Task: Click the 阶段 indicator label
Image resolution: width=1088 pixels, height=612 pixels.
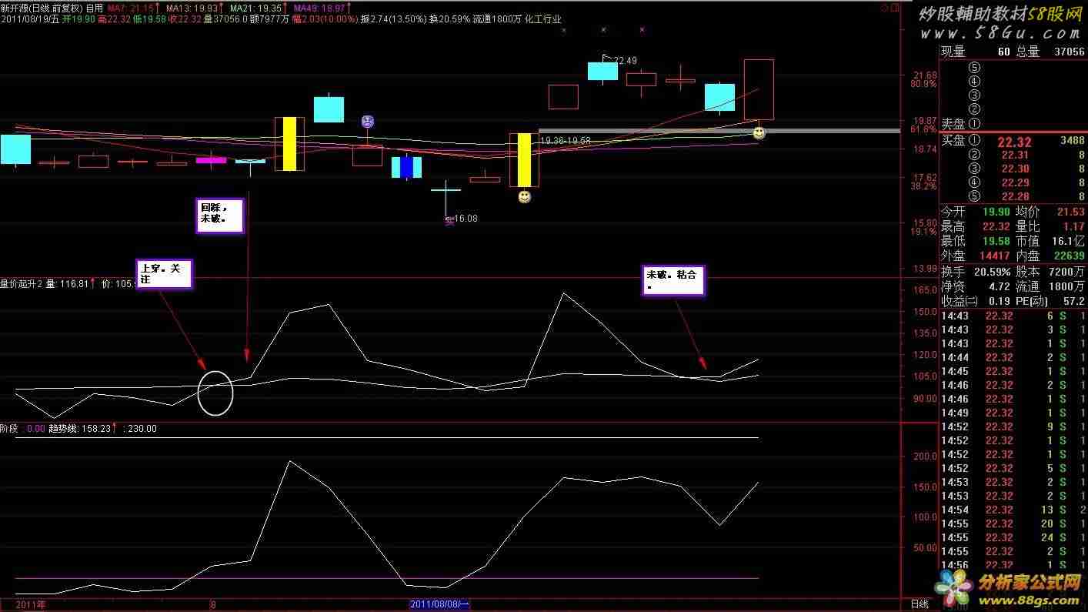Action: tap(9, 429)
